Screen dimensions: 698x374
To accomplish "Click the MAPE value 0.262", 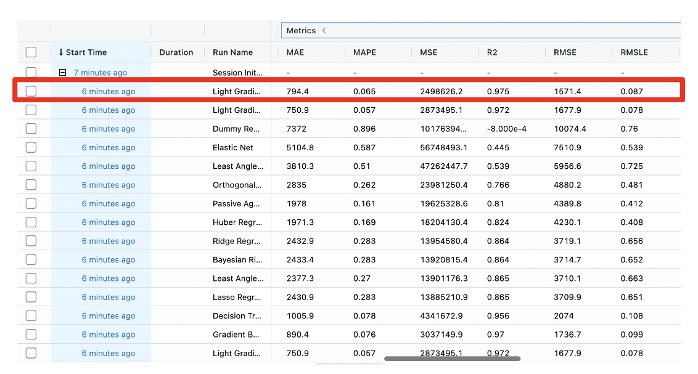I will coord(364,185).
